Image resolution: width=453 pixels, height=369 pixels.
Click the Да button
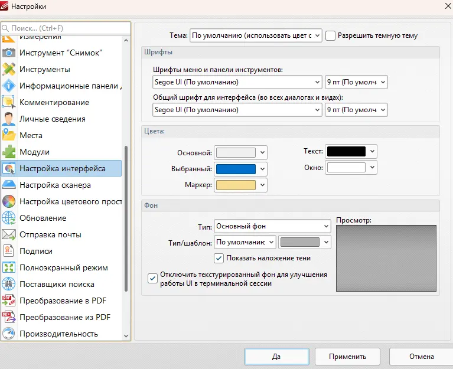pyautogui.click(x=276, y=356)
